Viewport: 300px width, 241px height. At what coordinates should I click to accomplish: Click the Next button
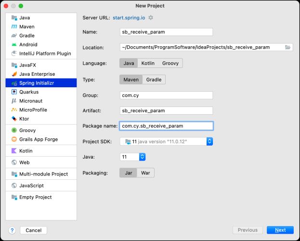click(280, 230)
